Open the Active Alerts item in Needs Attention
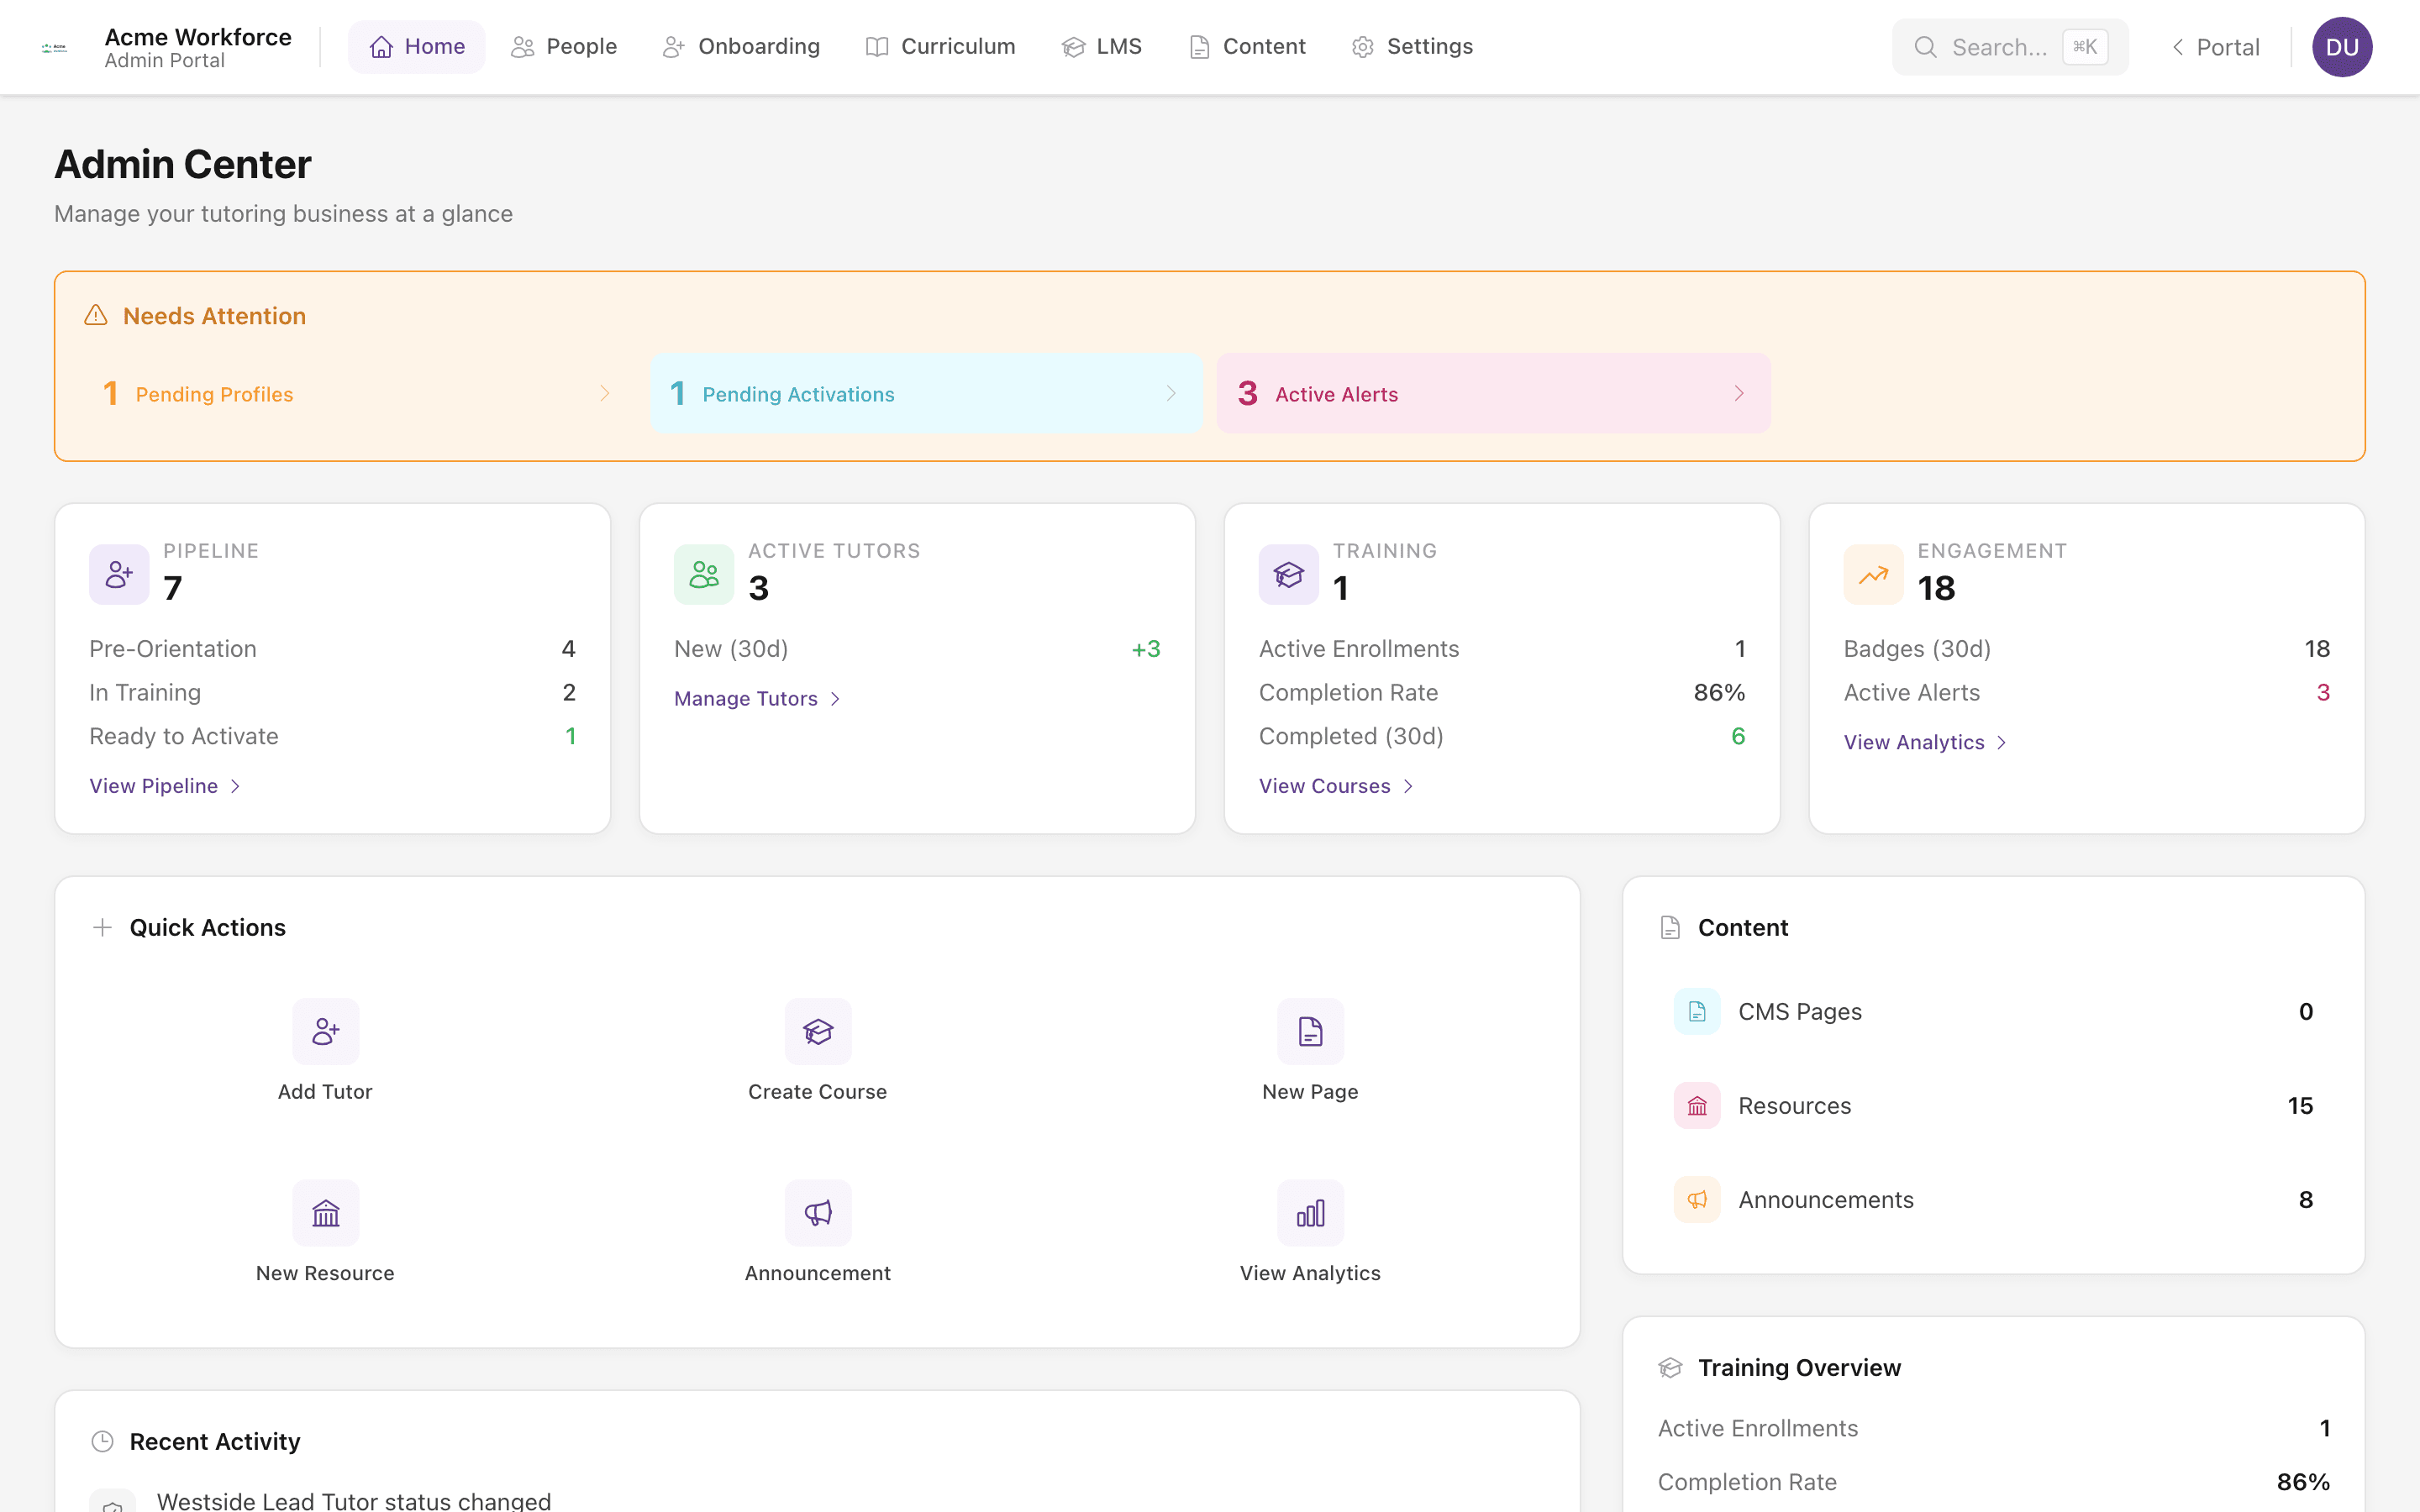This screenshot has height=1512, width=2420. (x=1493, y=393)
